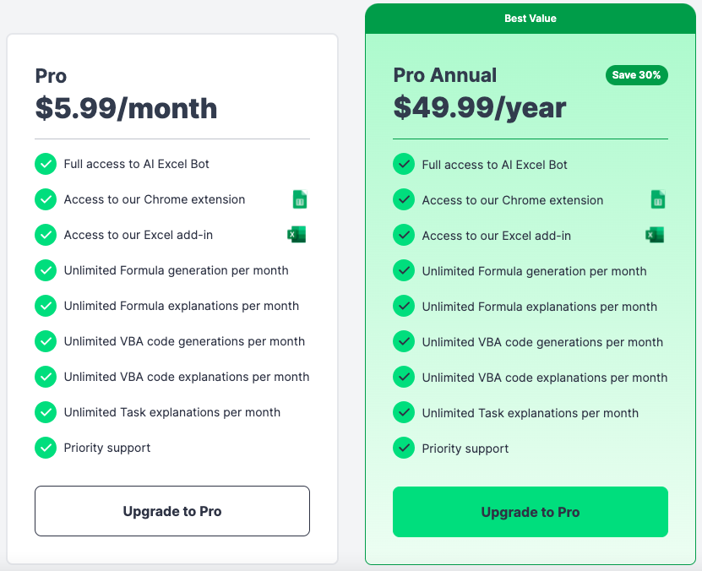The width and height of the screenshot is (702, 571).
Task: Click the $5.99/month price text
Action: pos(126,109)
